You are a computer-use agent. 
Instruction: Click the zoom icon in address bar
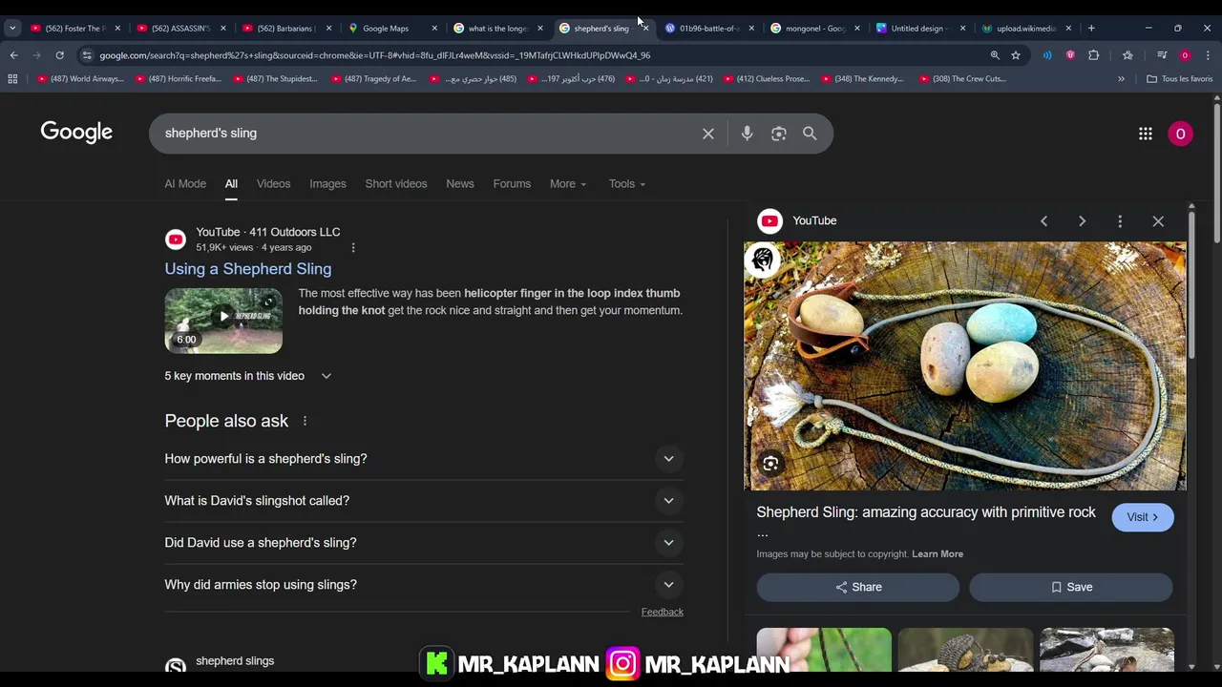995,55
